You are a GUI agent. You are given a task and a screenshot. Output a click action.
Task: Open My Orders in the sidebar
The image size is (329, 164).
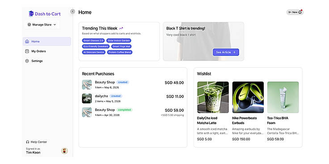46,51
